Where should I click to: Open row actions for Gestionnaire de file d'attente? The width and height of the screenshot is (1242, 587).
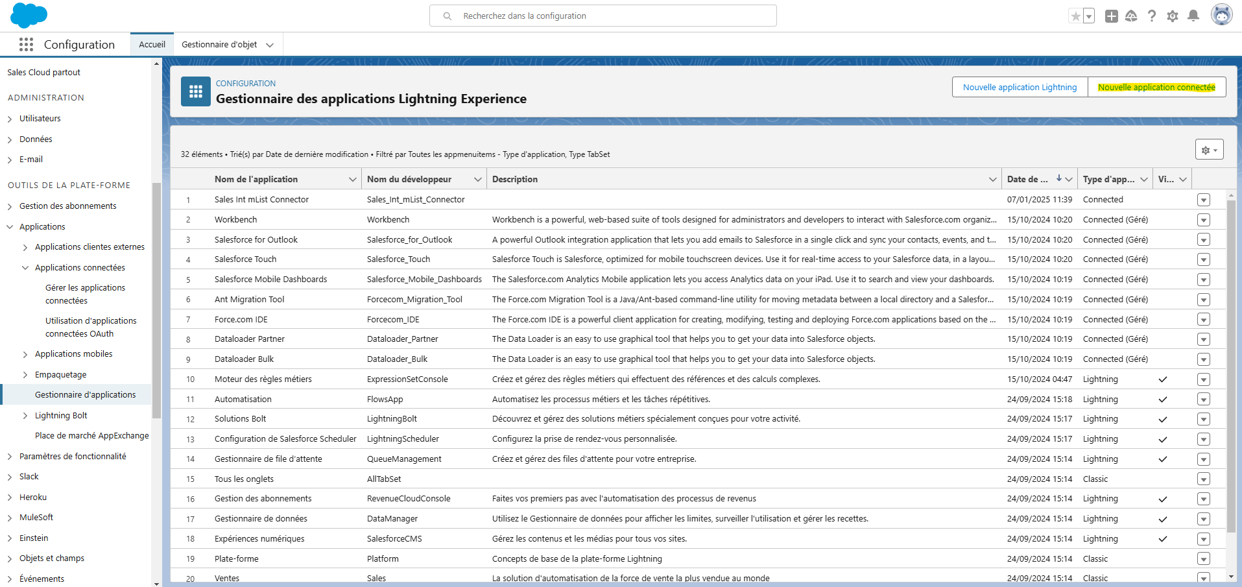click(x=1204, y=459)
